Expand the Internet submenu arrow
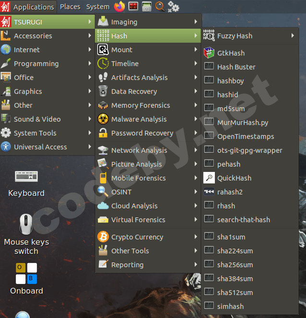The height and width of the screenshot is (318, 306). tap(90, 49)
